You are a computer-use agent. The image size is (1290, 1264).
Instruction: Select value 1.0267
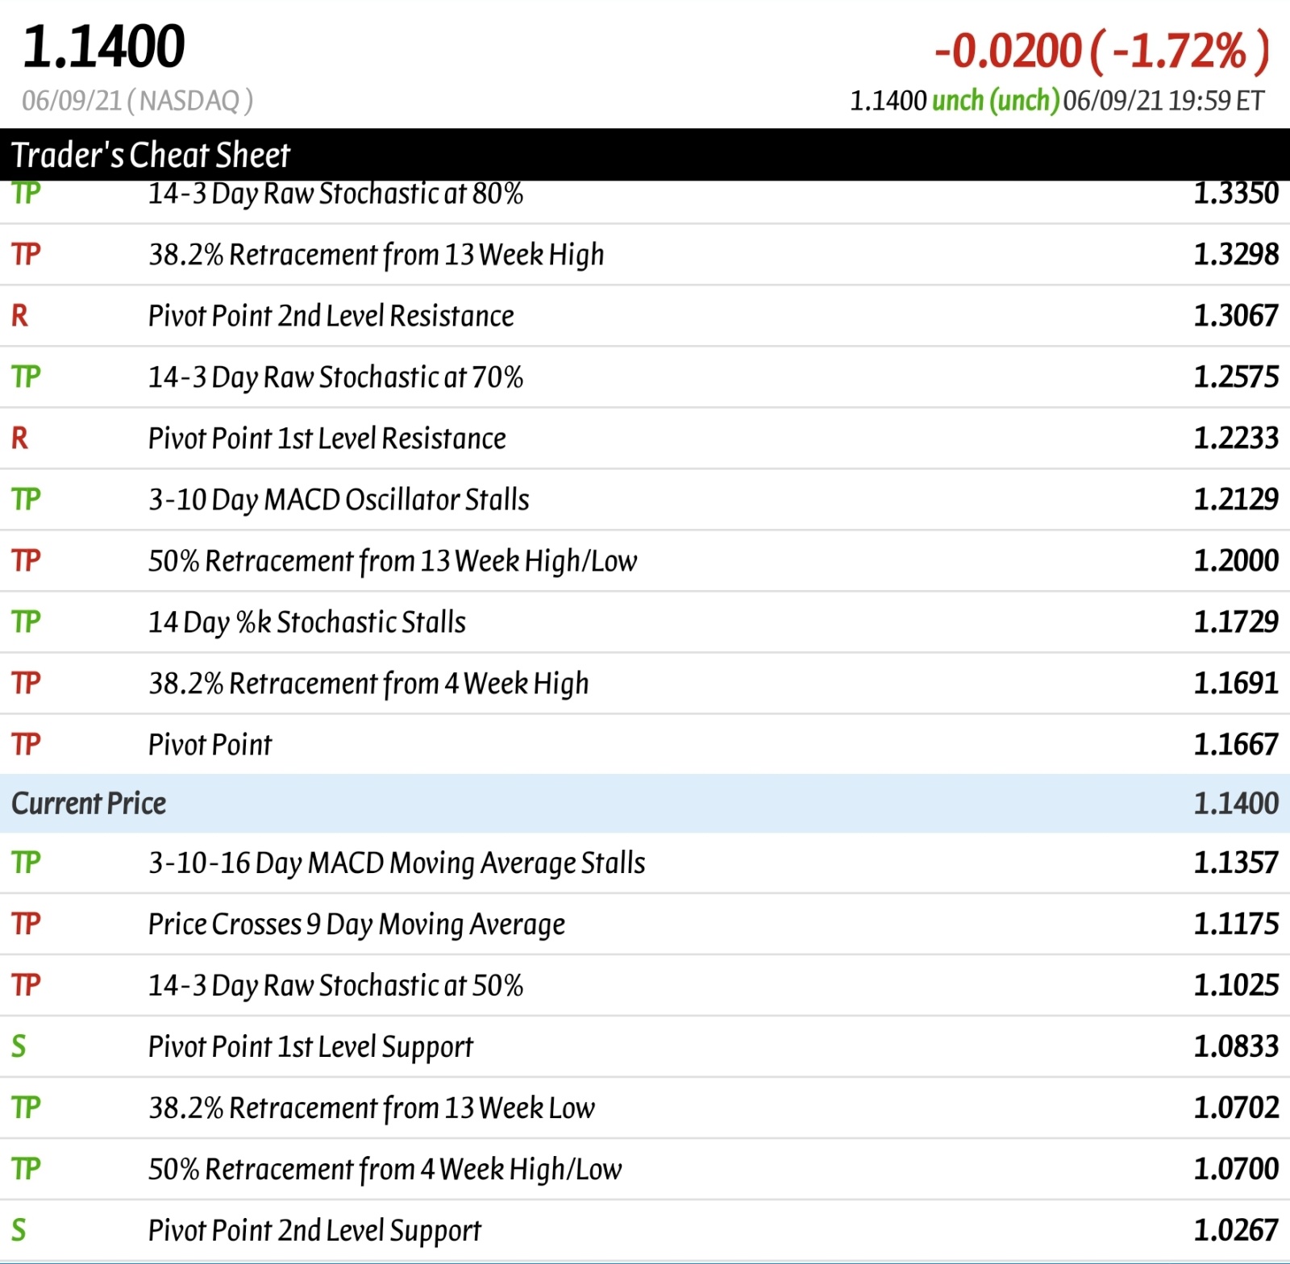pos(1235,1231)
